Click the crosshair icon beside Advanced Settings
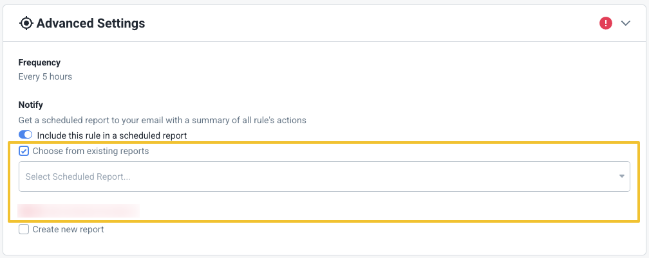Viewport: 649px width, 258px height. click(x=26, y=24)
